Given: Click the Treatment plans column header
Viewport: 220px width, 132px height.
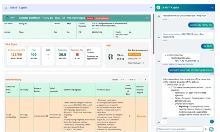Looking at the screenshot, I should (110, 90).
